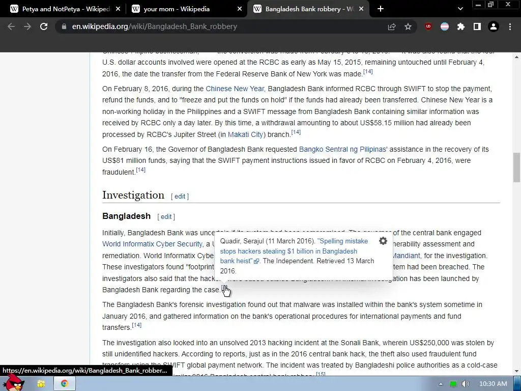Edit the Investigation section
This screenshot has width=521, height=391.
click(180, 197)
